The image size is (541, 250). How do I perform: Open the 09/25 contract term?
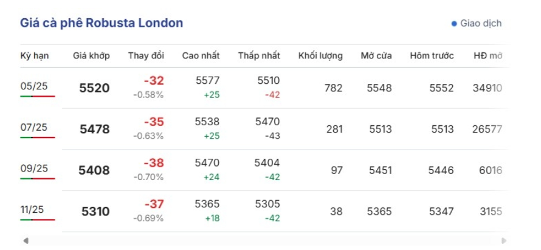(x=34, y=169)
